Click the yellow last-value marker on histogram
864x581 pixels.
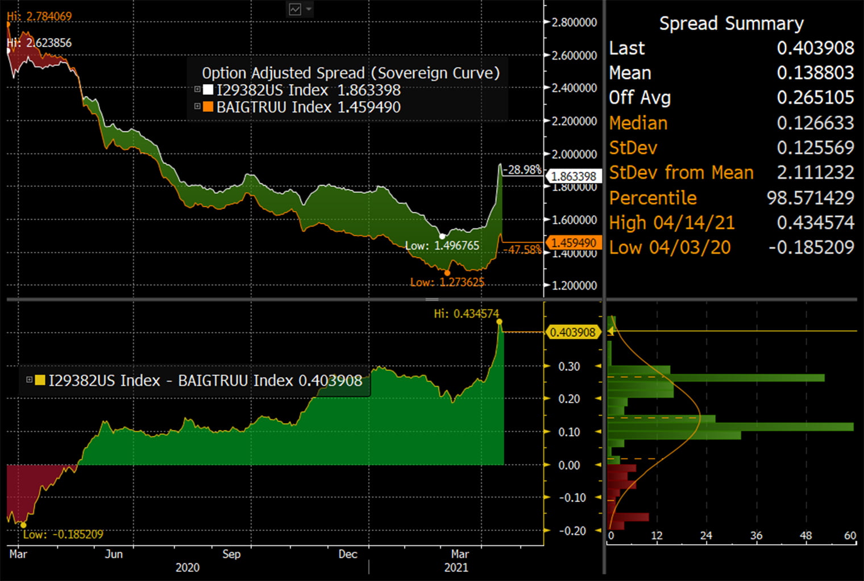(x=610, y=331)
